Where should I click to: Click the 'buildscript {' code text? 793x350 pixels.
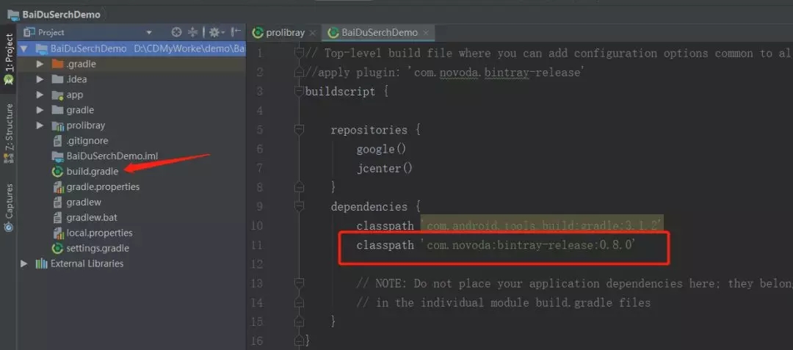point(347,92)
